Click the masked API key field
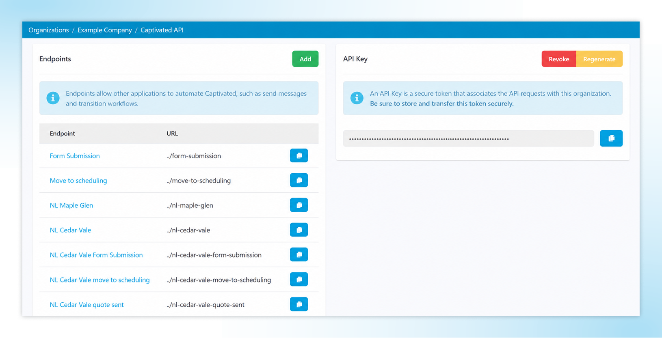 point(469,138)
